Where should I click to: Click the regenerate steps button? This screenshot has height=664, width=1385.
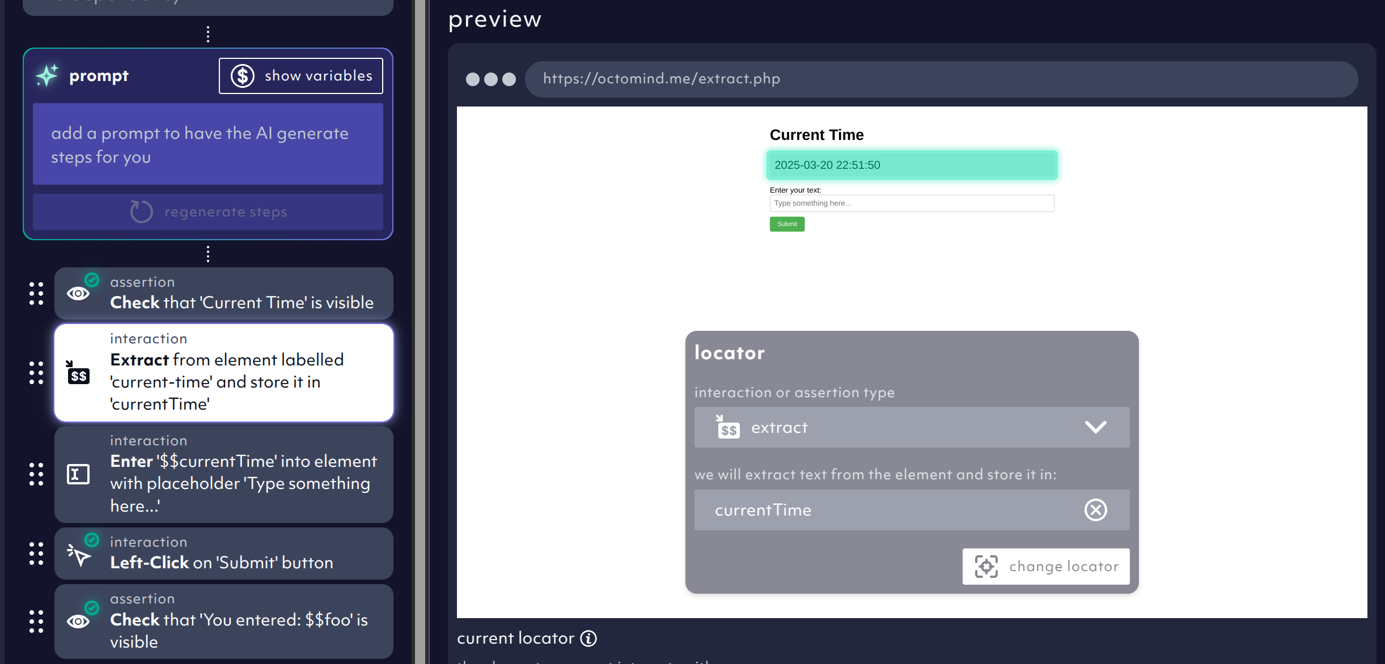(208, 212)
